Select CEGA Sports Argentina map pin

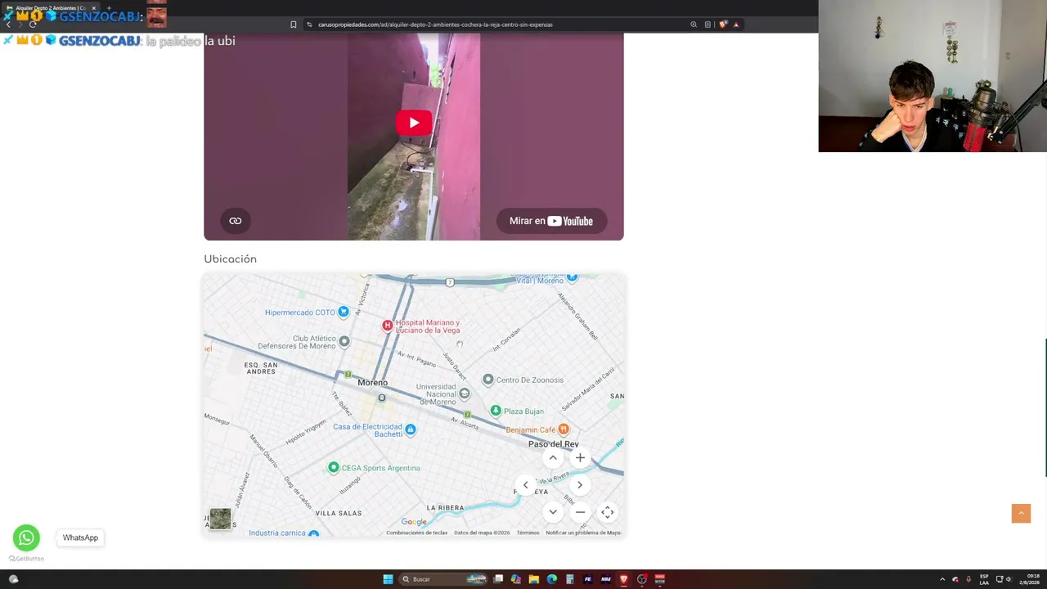334,468
